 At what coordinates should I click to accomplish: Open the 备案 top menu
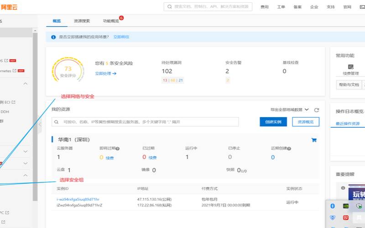point(297,7)
